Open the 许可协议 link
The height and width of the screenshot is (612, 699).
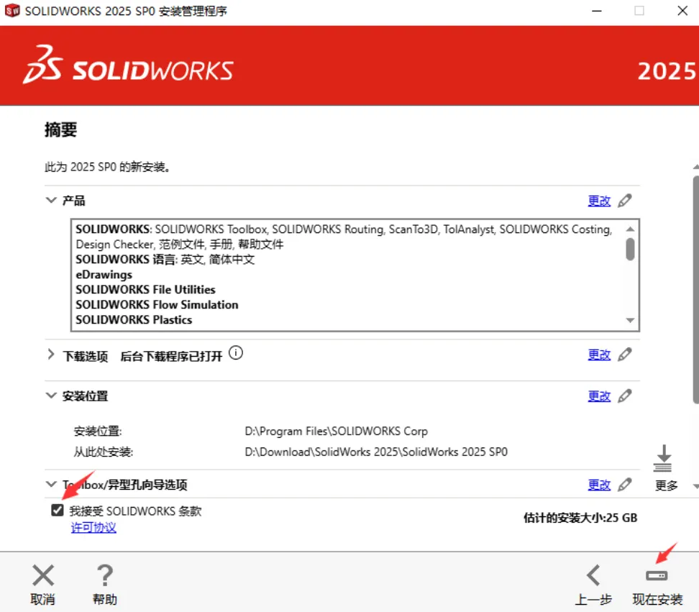[93, 528]
